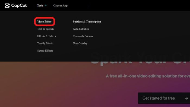The height and width of the screenshot is (107, 190).
Task: Select Transcribe Videos option
Action: [x=83, y=36]
